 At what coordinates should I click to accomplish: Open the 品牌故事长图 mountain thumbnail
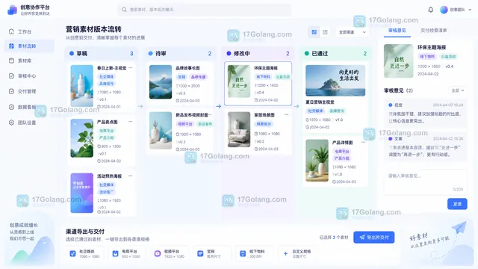coord(161,82)
